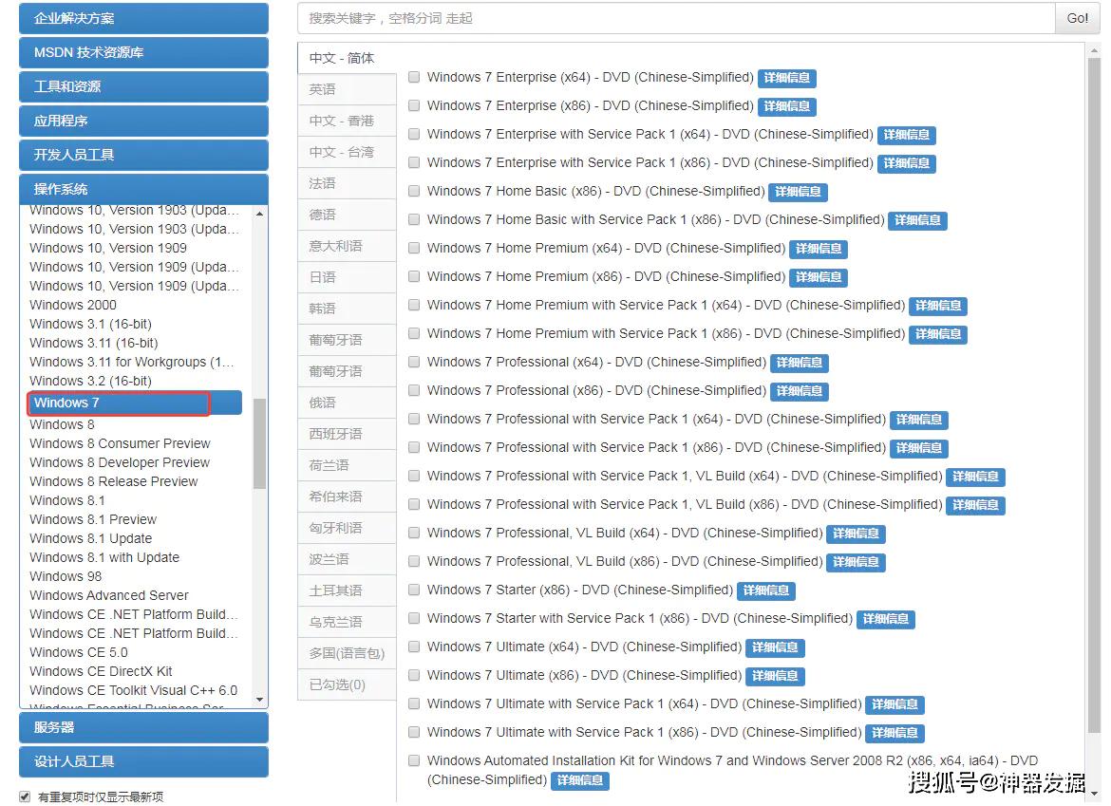Show 详细信息 for Windows Automated Installation Kit

click(x=579, y=780)
